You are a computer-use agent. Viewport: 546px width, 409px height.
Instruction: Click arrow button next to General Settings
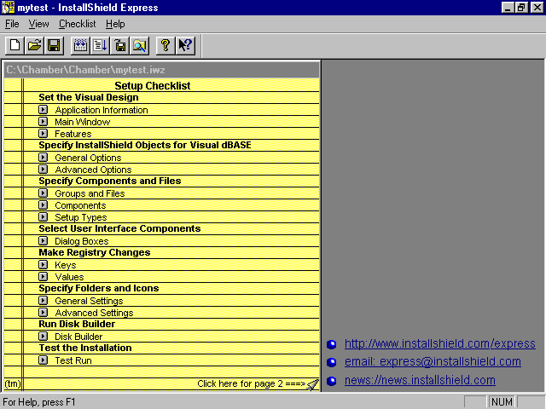44,300
